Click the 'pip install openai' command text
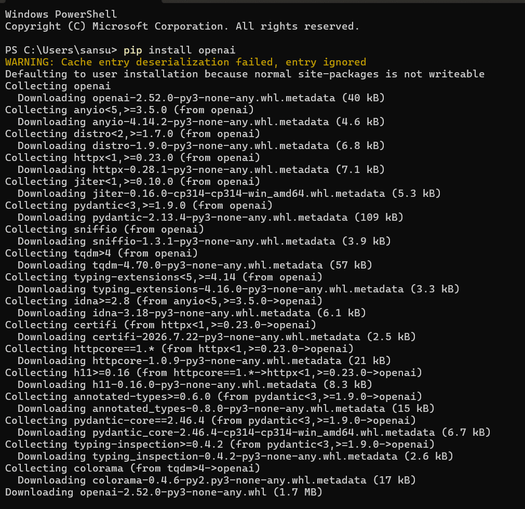Viewport: 525px width, 509px height. (x=179, y=50)
